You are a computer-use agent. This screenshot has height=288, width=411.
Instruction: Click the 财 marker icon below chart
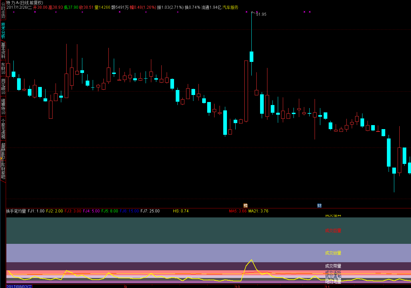tap(319, 205)
